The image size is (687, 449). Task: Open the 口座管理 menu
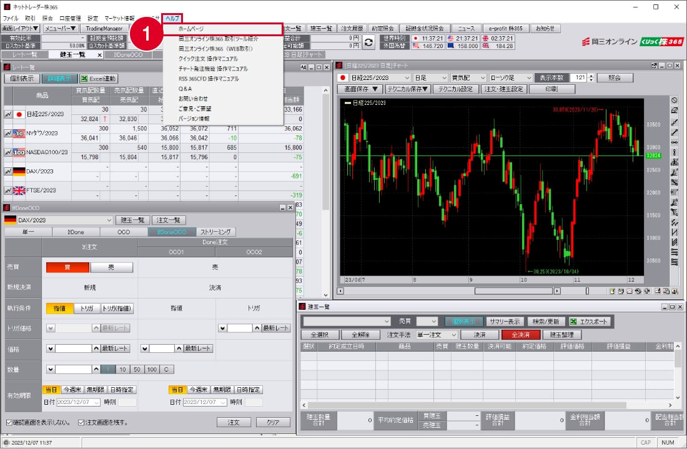pos(70,18)
